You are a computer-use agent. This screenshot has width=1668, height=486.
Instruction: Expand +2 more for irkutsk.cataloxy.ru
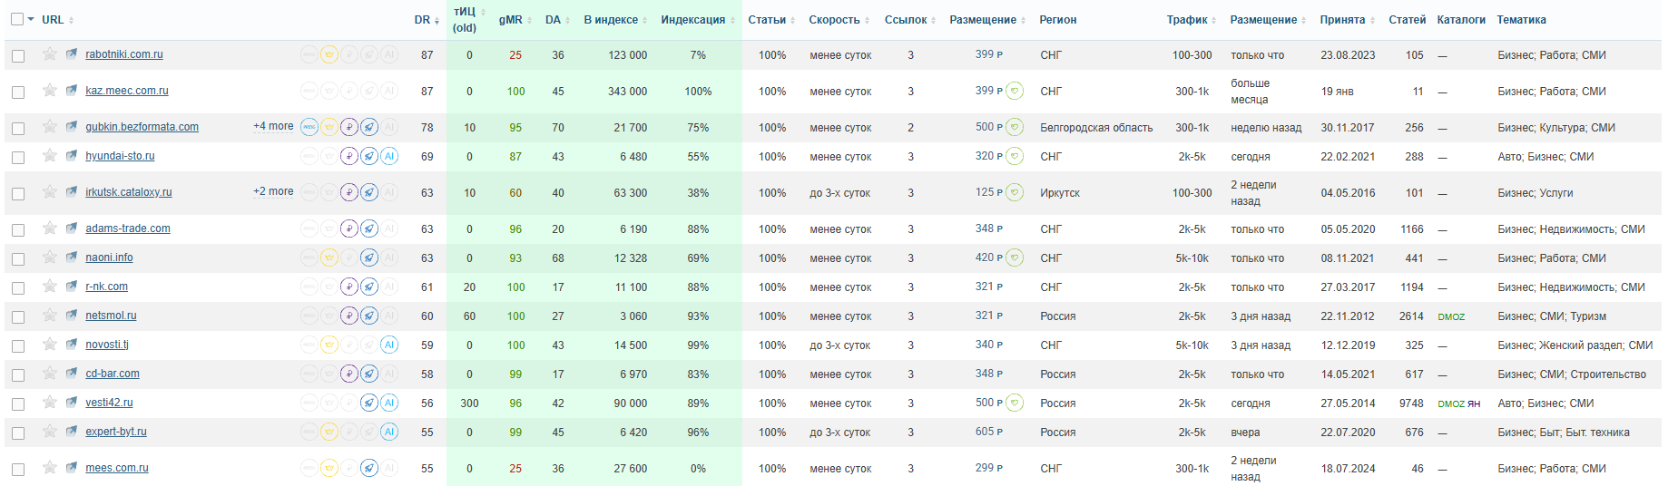tap(273, 191)
